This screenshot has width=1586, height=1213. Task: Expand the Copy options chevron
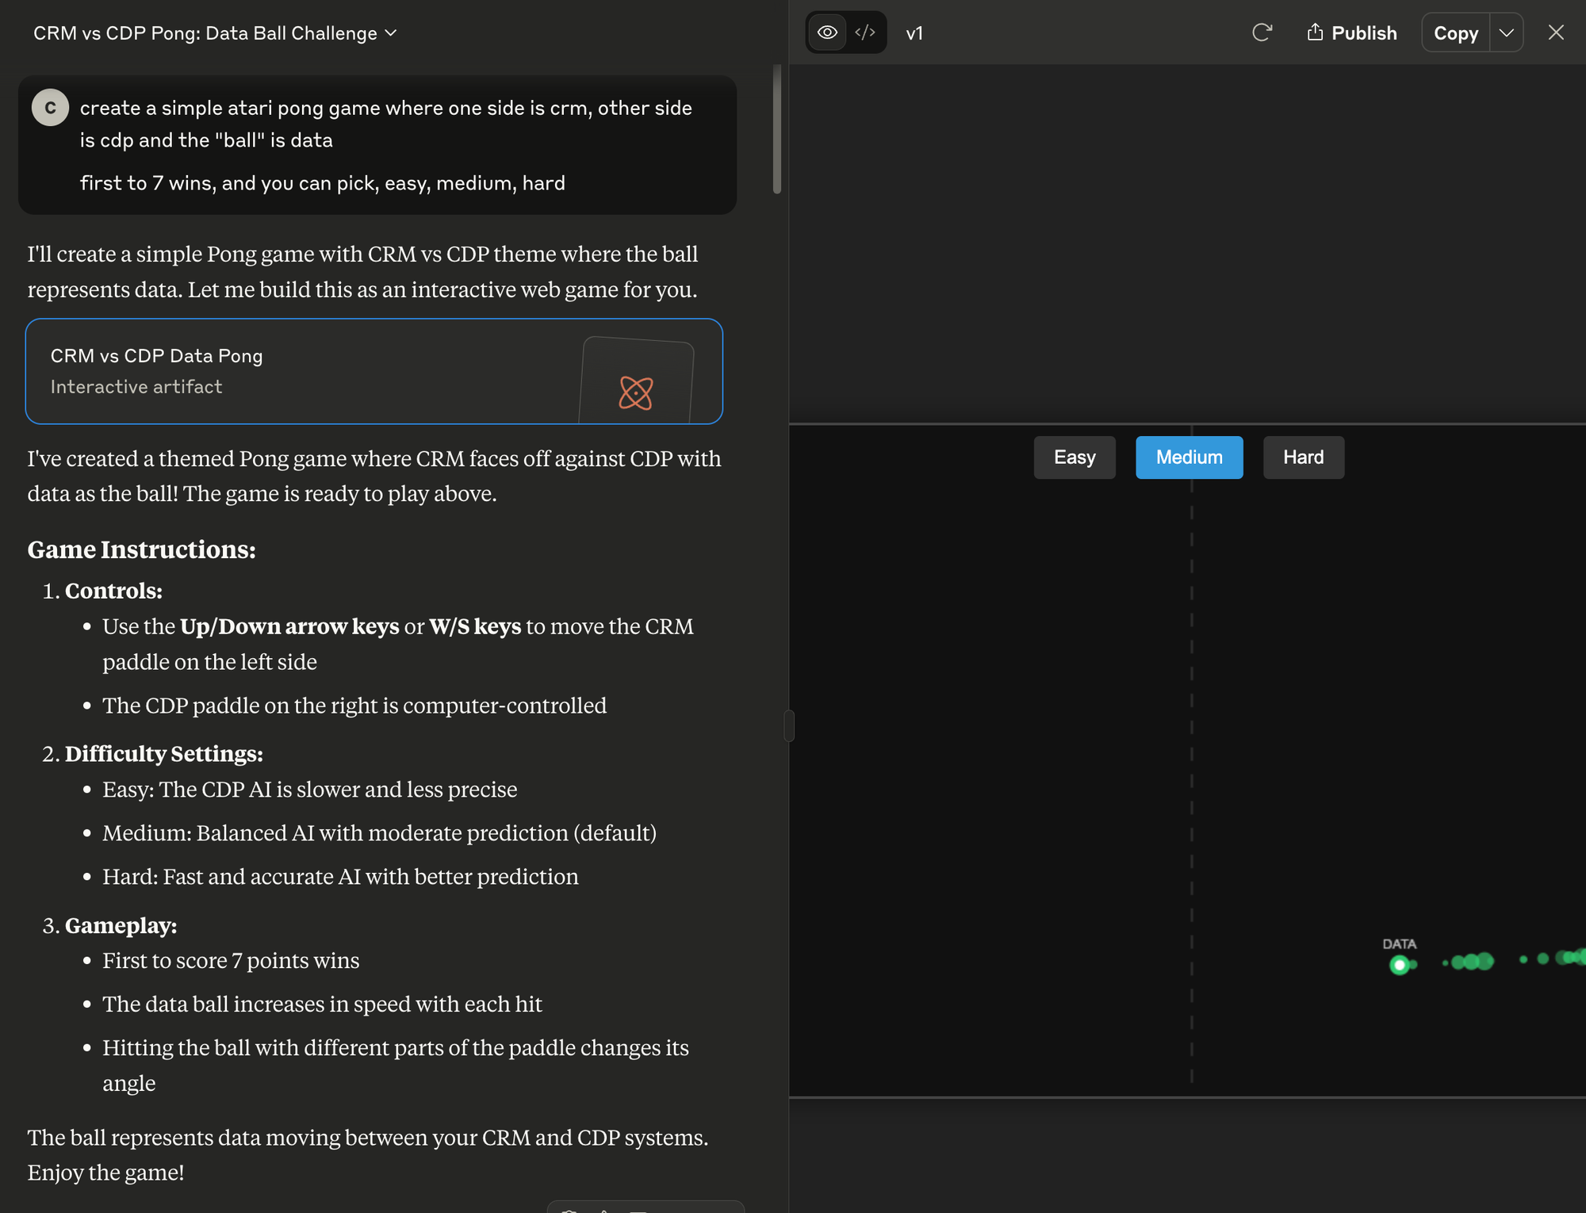click(1507, 33)
